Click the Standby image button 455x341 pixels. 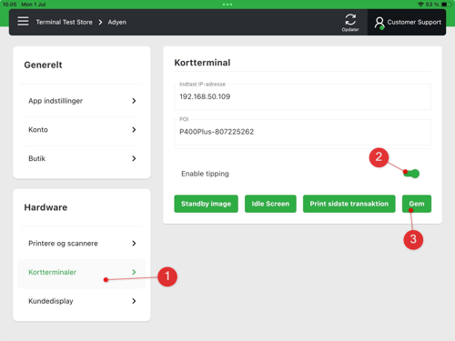pyautogui.click(x=206, y=204)
